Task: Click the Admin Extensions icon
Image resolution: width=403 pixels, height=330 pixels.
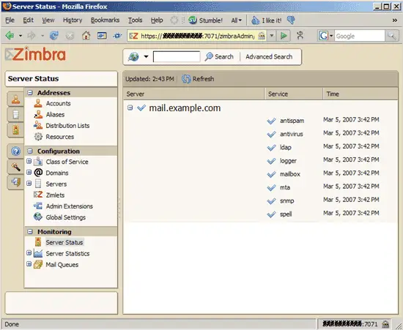Action: pos(38,206)
